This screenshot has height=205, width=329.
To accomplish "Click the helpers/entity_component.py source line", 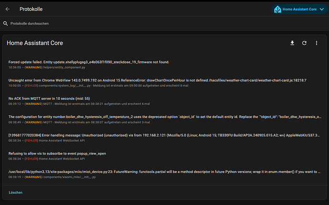I will click(47, 67).
